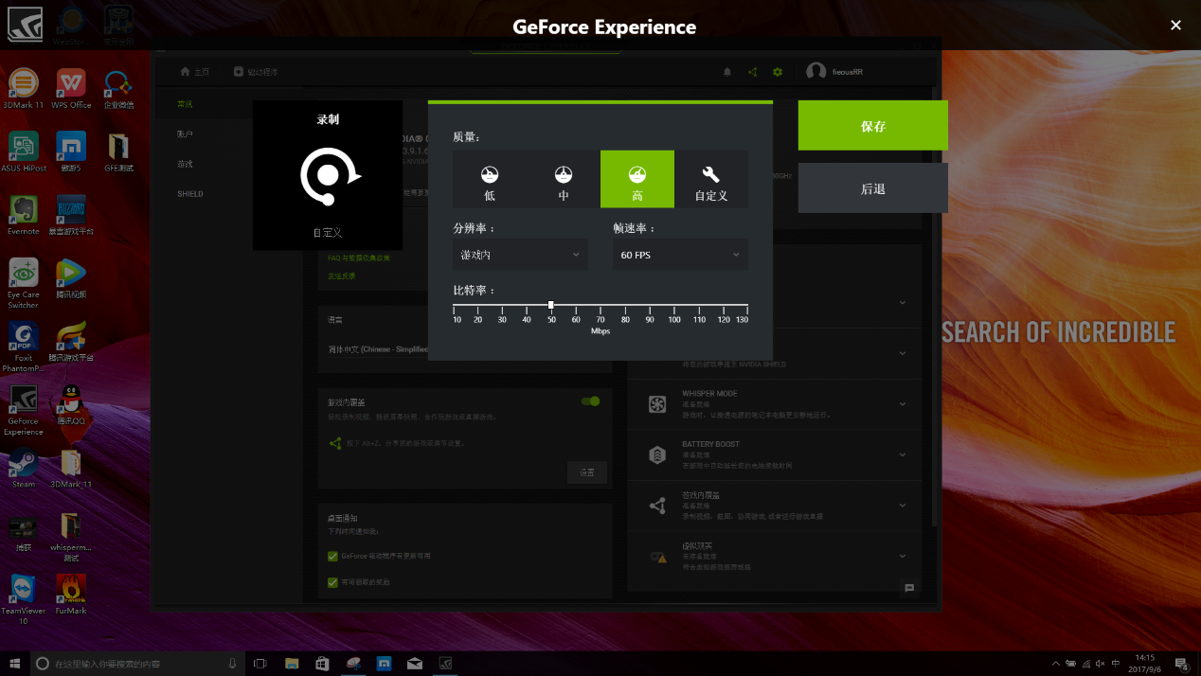This screenshot has height=676, width=1201.
Task: Open the Mail app on the taskbar
Action: pos(415,664)
